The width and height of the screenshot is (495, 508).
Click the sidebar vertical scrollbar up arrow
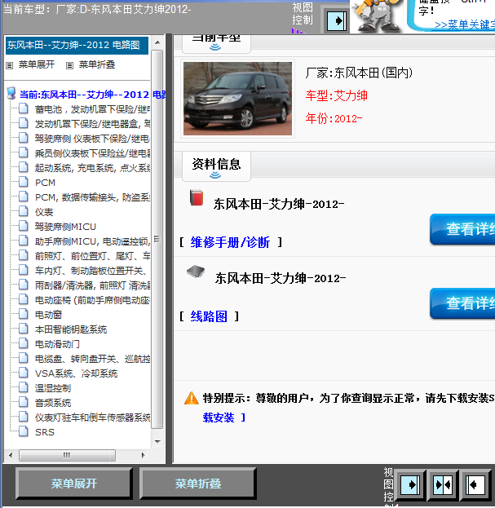tap(157, 42)
